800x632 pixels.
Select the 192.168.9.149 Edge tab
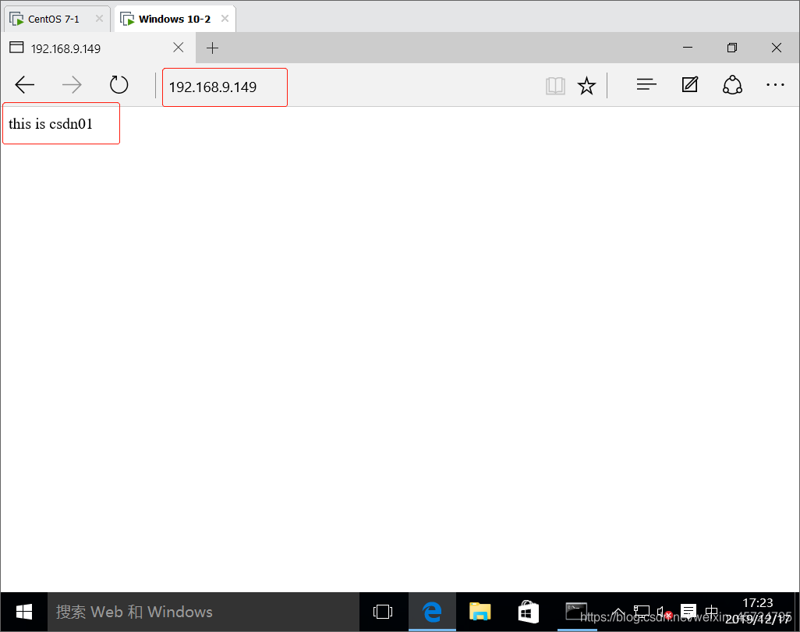pyautogui.click(x=98, y=48)
